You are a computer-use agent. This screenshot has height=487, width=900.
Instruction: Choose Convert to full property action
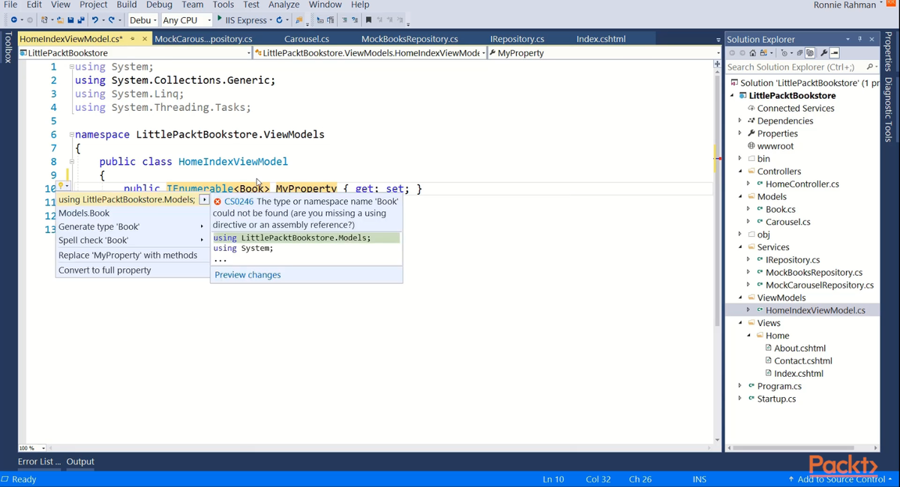point(132,270)
